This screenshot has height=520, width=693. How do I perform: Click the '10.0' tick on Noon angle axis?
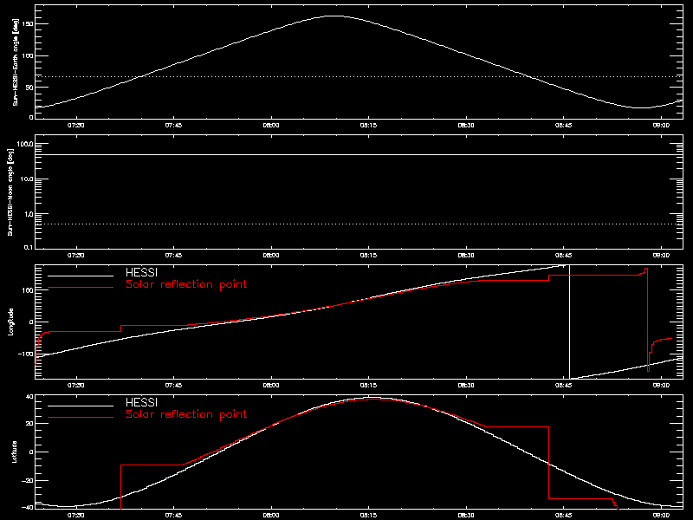pyautogui.click(x=27, y=179)
